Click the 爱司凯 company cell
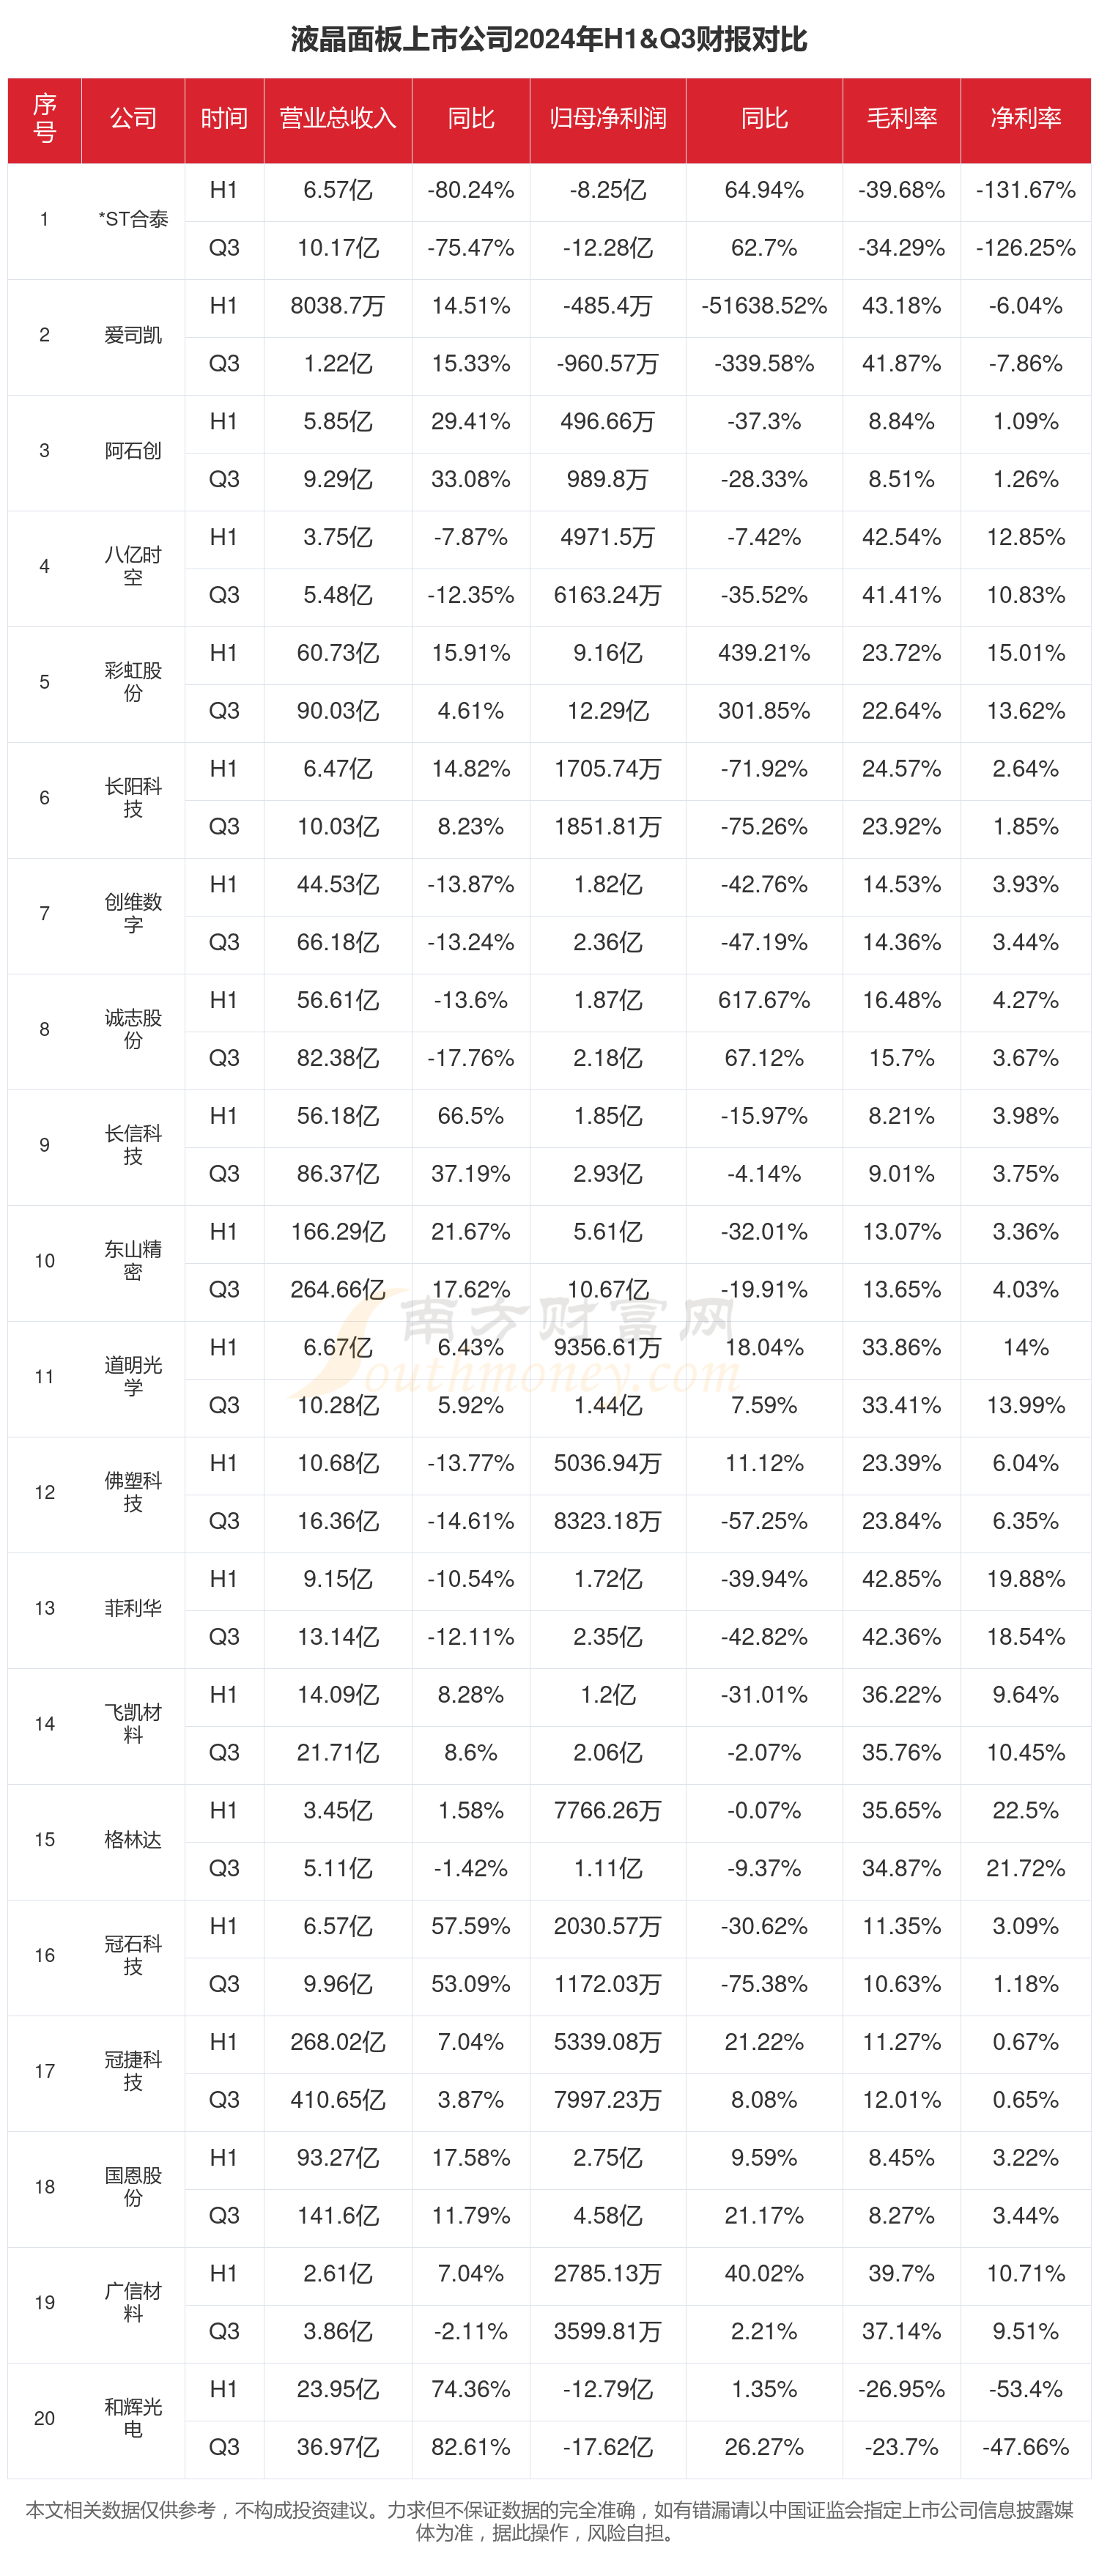1099x2576 pixels. (133, 335)
